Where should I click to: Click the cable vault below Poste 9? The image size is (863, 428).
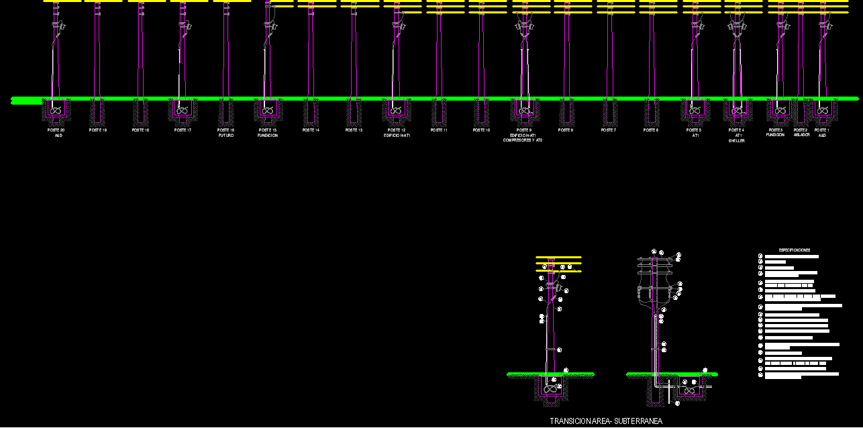(x=525, y=109)
